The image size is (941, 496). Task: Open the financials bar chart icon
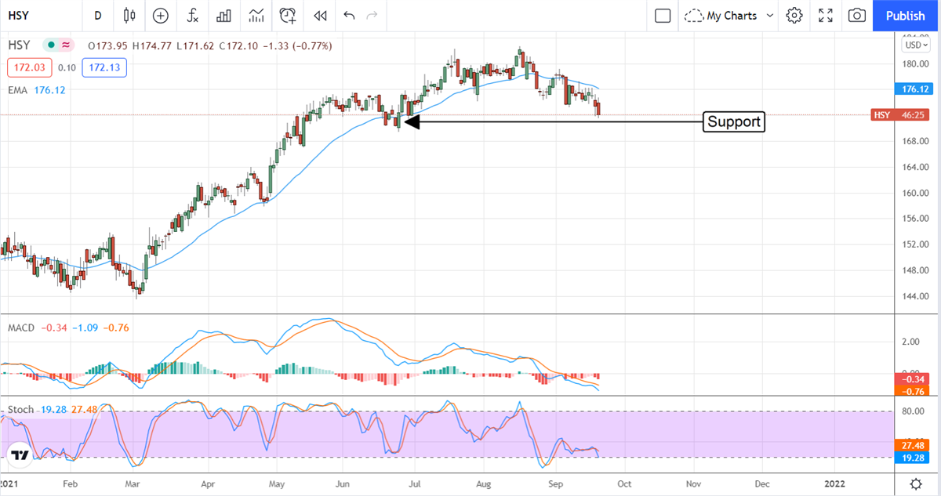pyautogui.click(x=223, y=15)
